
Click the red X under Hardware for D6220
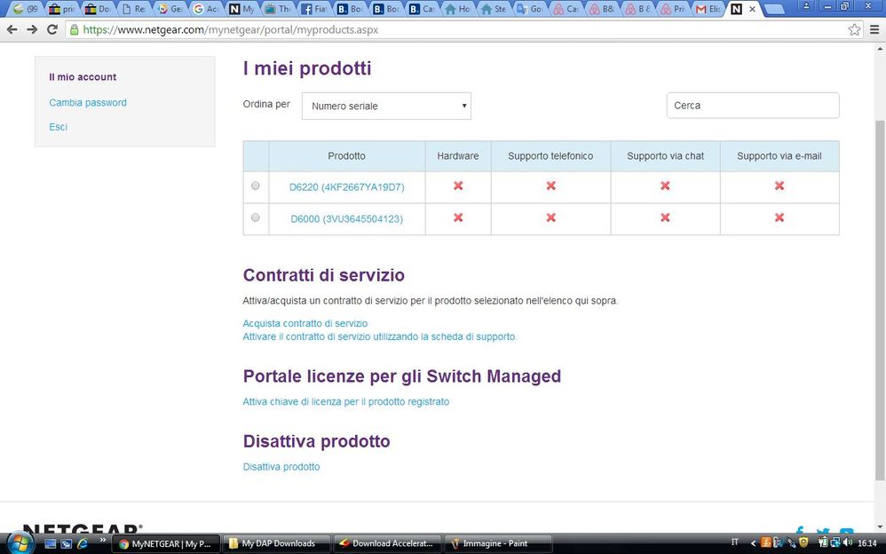coord(458,186)
